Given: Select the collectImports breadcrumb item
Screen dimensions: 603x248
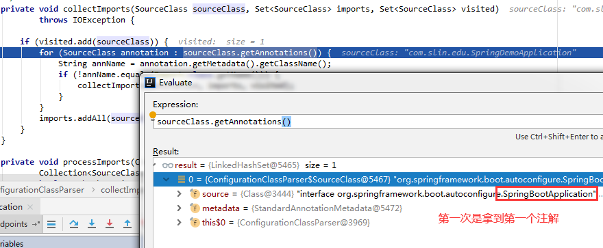Looking at the screenshot, I should pos(120,190).
